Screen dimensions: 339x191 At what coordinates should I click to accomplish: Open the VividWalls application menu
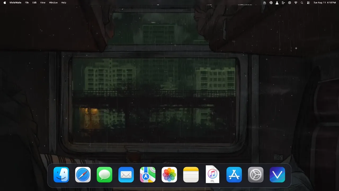coord(15,3)
